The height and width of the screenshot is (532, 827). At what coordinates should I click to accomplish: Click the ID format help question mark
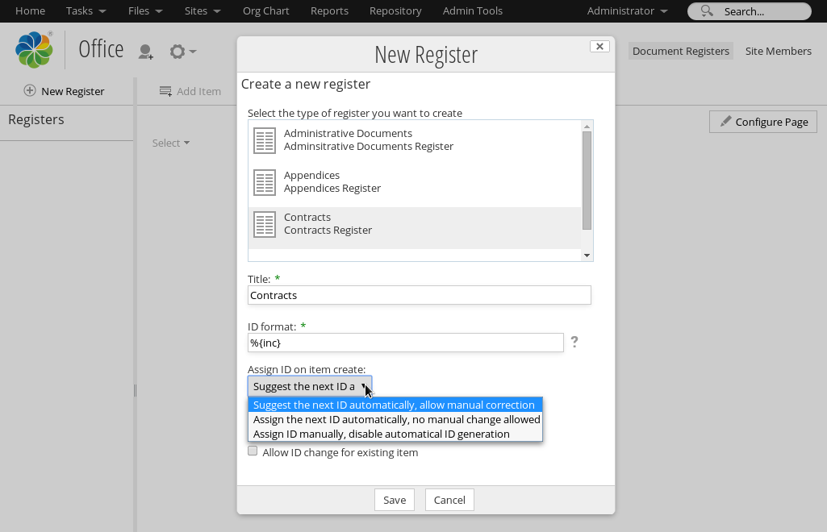[574, 343]
